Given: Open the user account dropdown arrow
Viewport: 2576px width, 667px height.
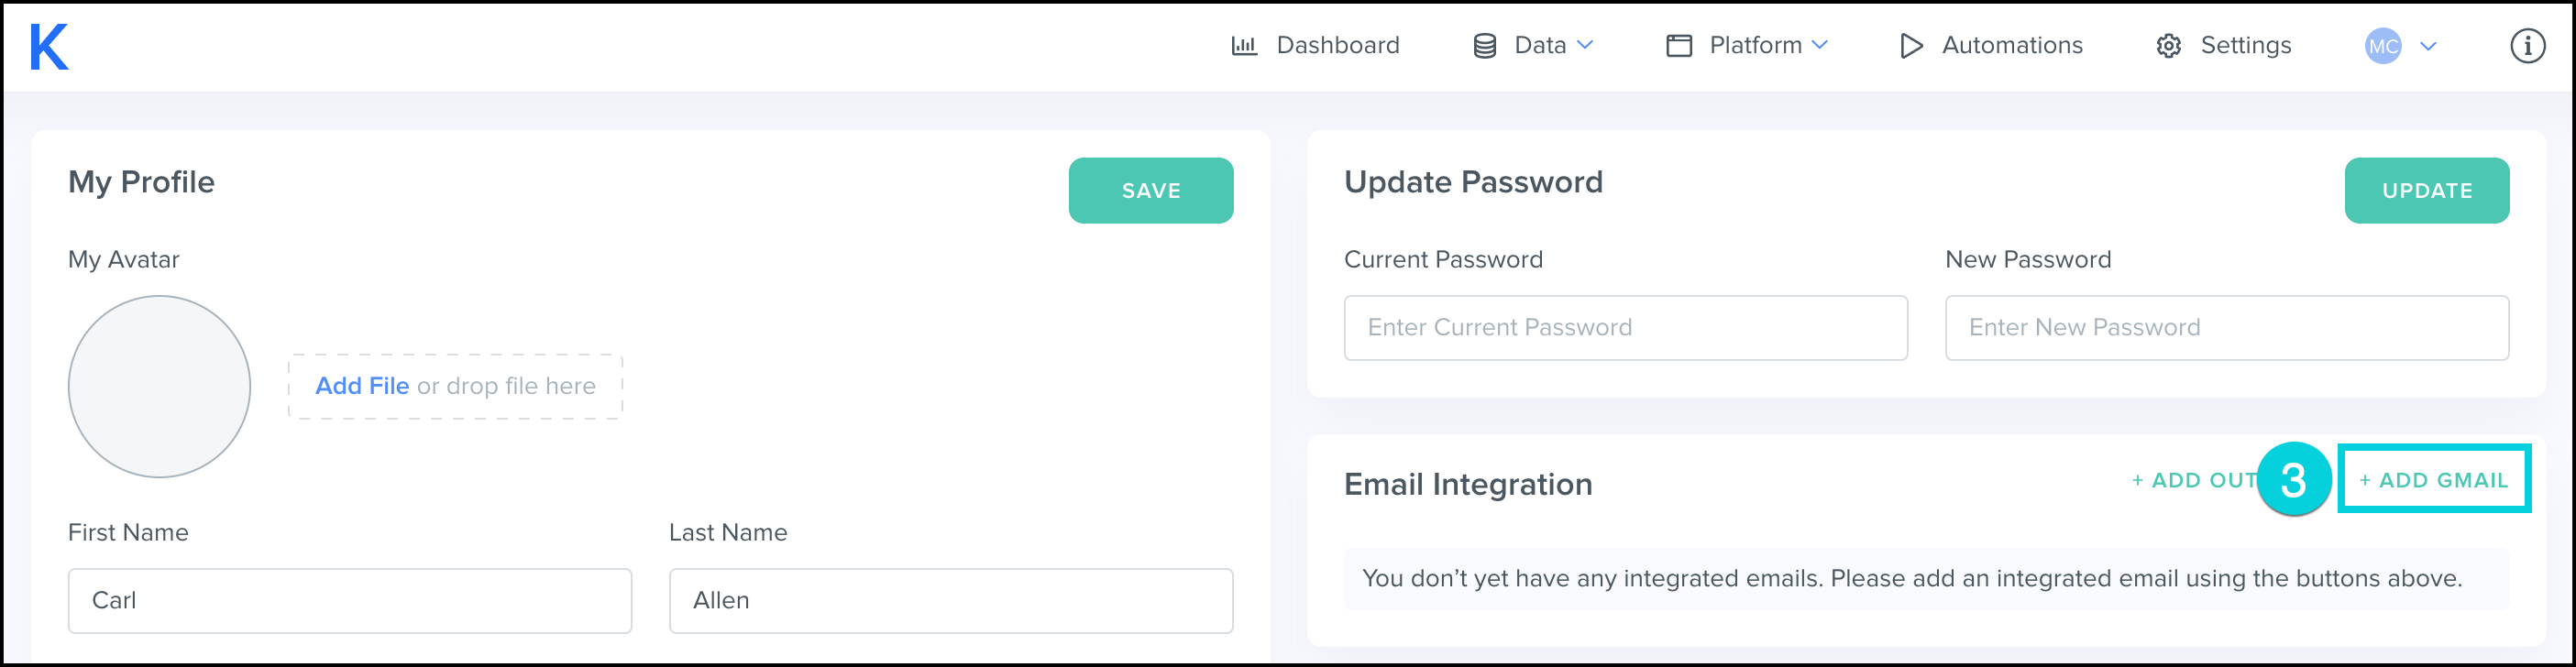Looking at the screenshot, I should pos(2428,46).
